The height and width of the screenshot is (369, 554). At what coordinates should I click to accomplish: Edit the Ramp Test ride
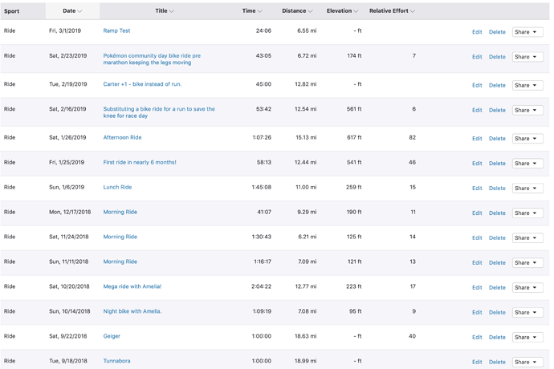coord(477,32)
